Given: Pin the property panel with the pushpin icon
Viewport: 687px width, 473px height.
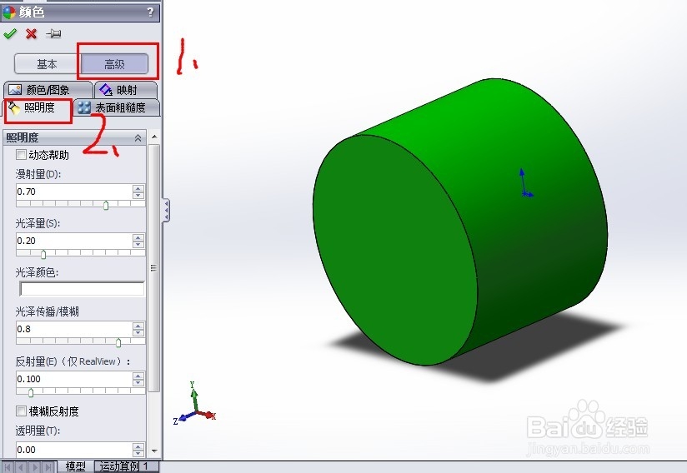Looking at the screenshot, I should [54, 33].
